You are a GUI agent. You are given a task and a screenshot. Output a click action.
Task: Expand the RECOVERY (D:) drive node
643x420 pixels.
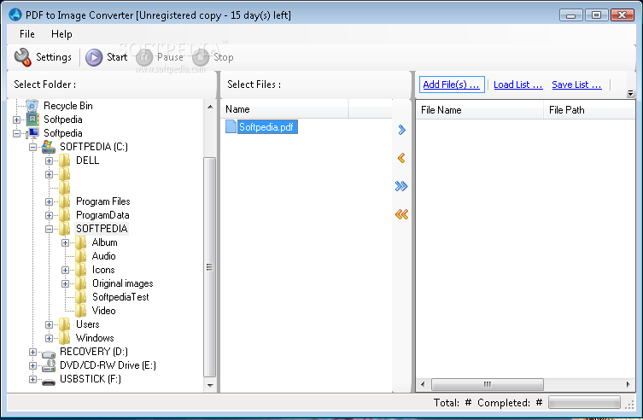(x=32, y=352)
